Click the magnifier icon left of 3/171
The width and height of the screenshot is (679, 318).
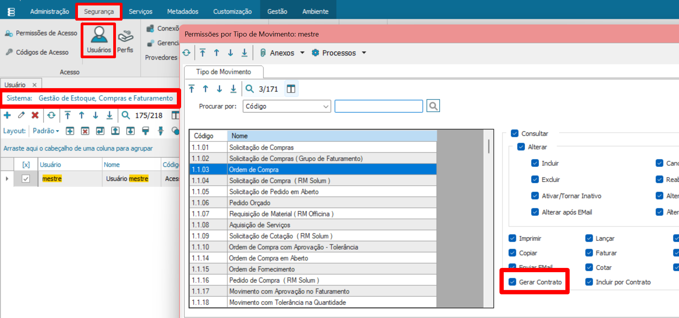click(250, 89)
